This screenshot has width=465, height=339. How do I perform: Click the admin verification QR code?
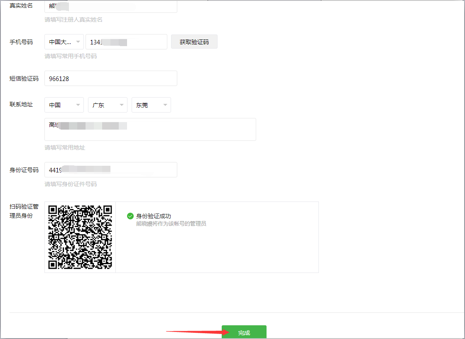[x=80, y=237]
